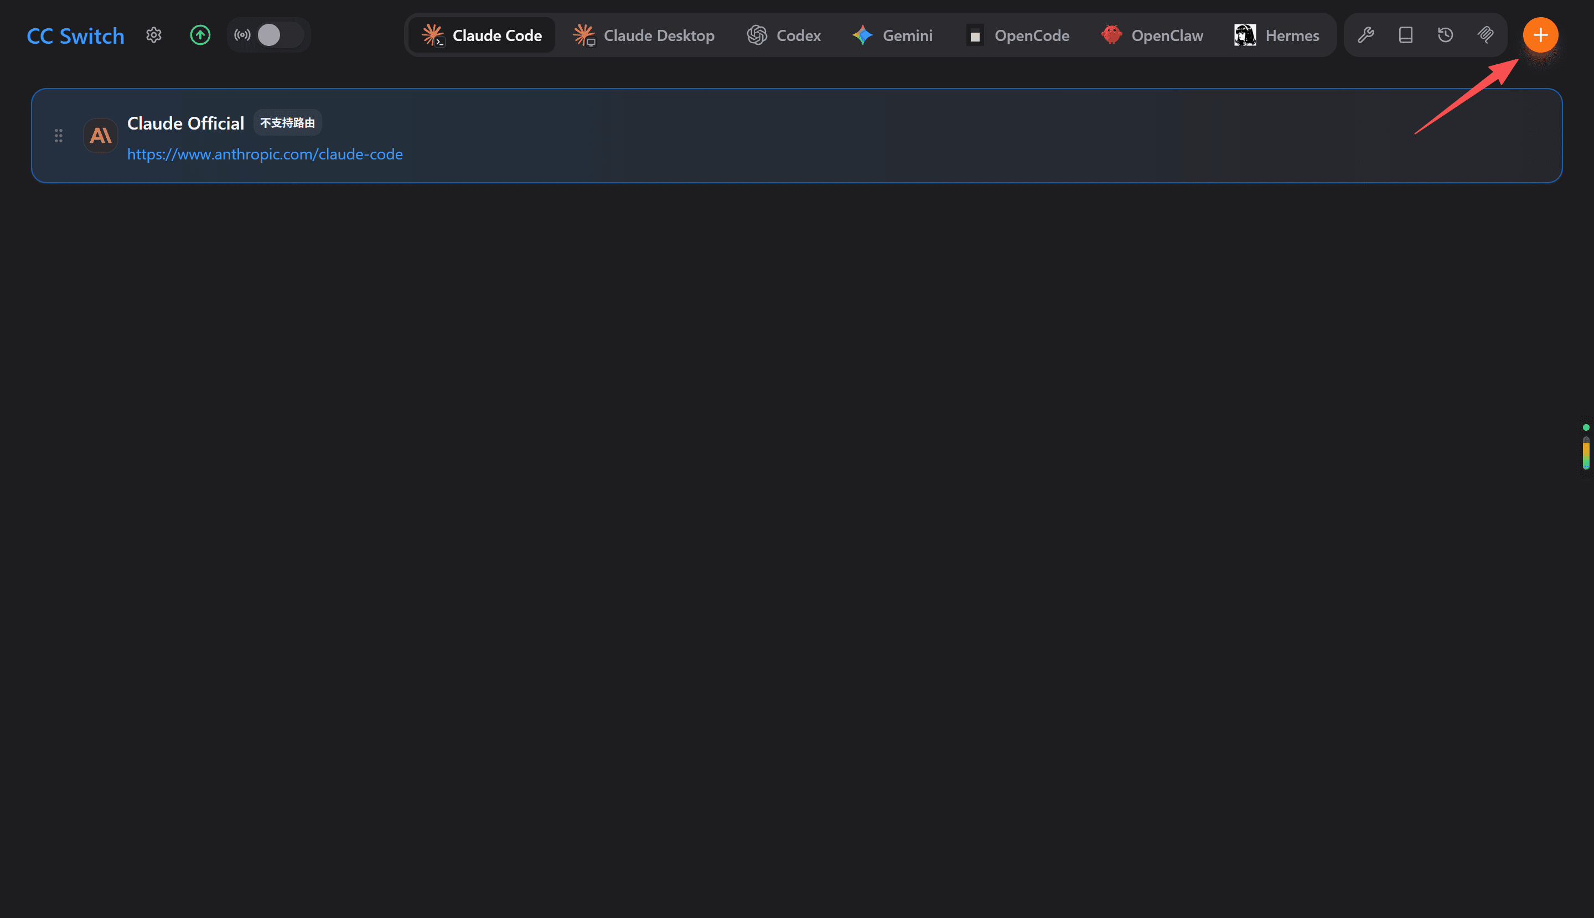Go to the OpenCode tab
The width and height of the screenshot is (1594, 918).
click(x=1017, y=35)
